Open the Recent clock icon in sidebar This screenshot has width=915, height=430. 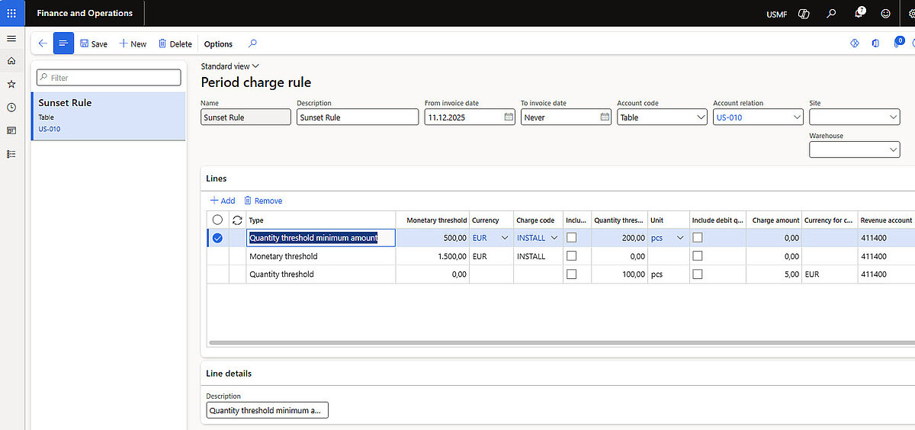[x=11, y=107]
